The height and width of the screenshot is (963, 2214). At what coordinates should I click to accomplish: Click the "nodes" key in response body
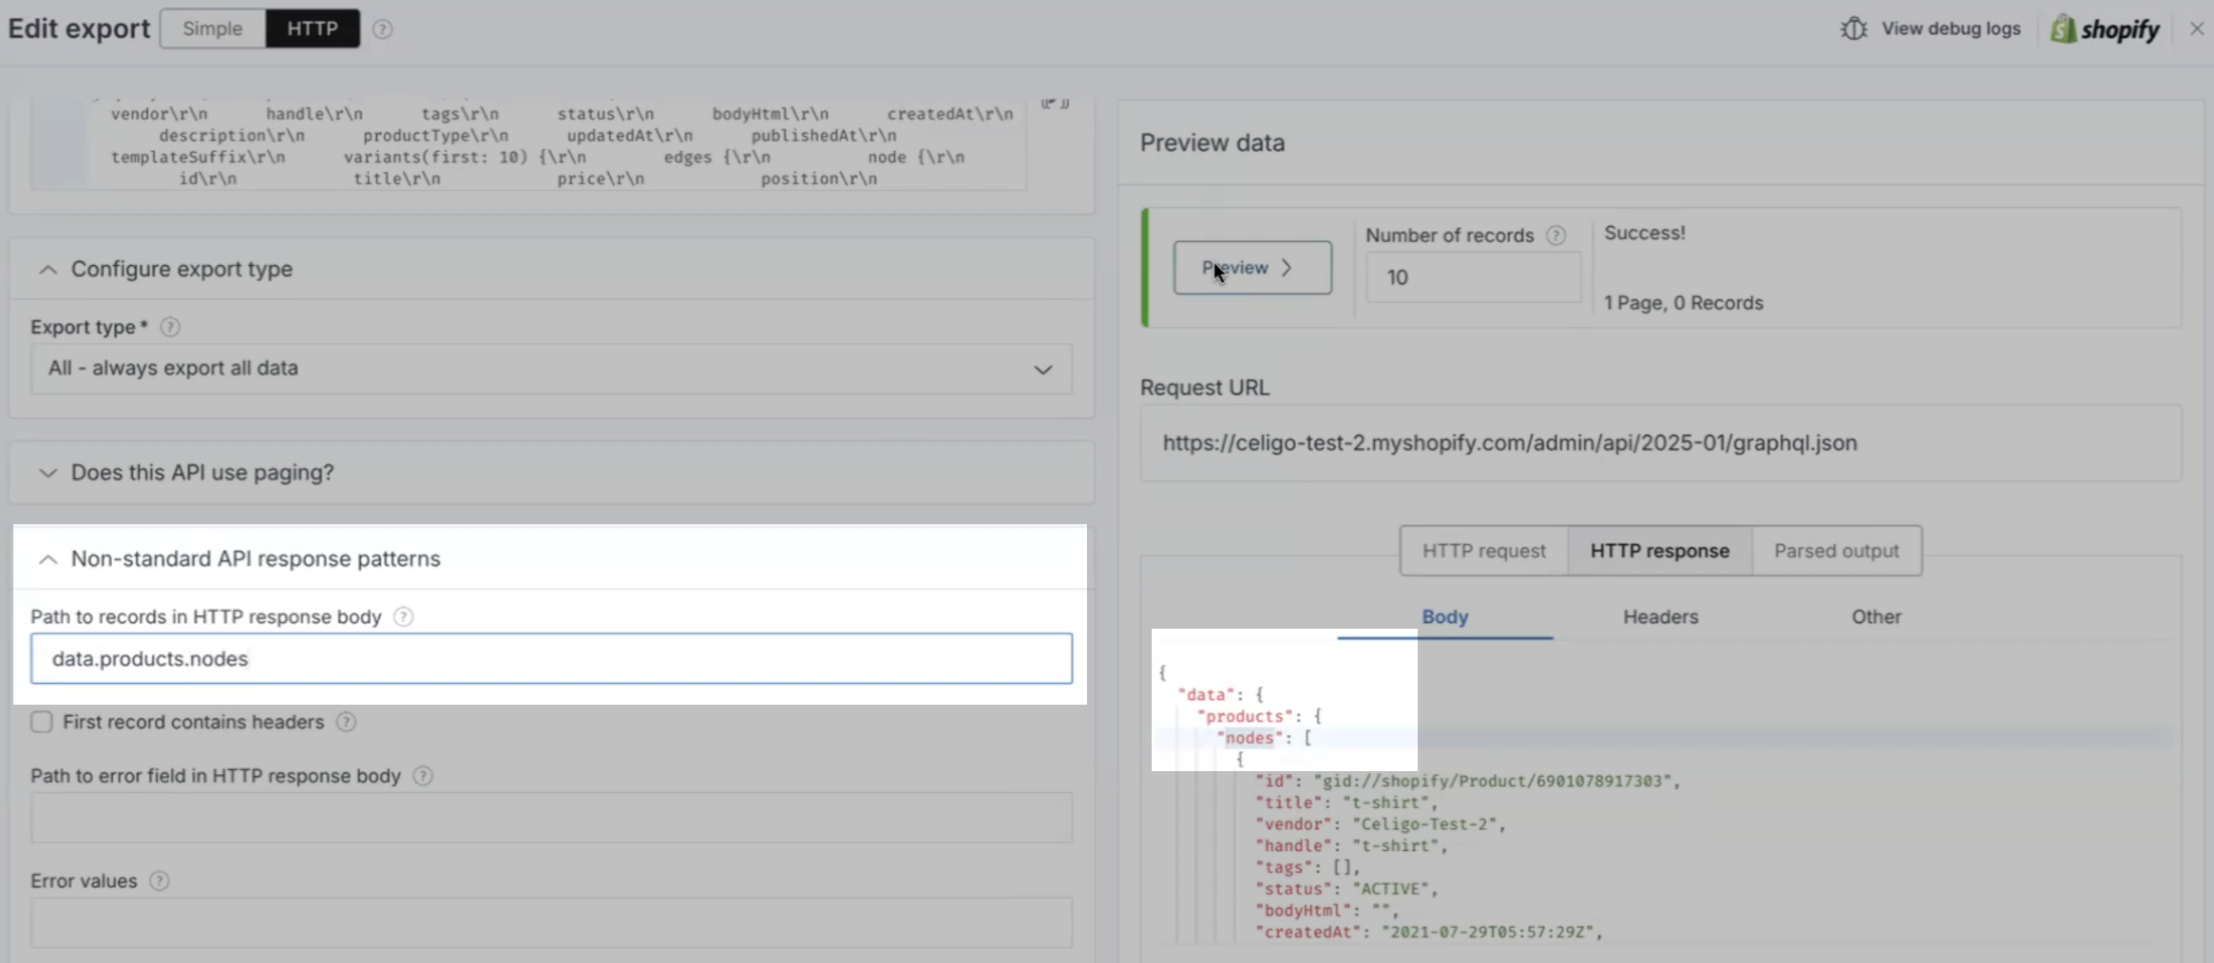click(x=1249, y=738)
